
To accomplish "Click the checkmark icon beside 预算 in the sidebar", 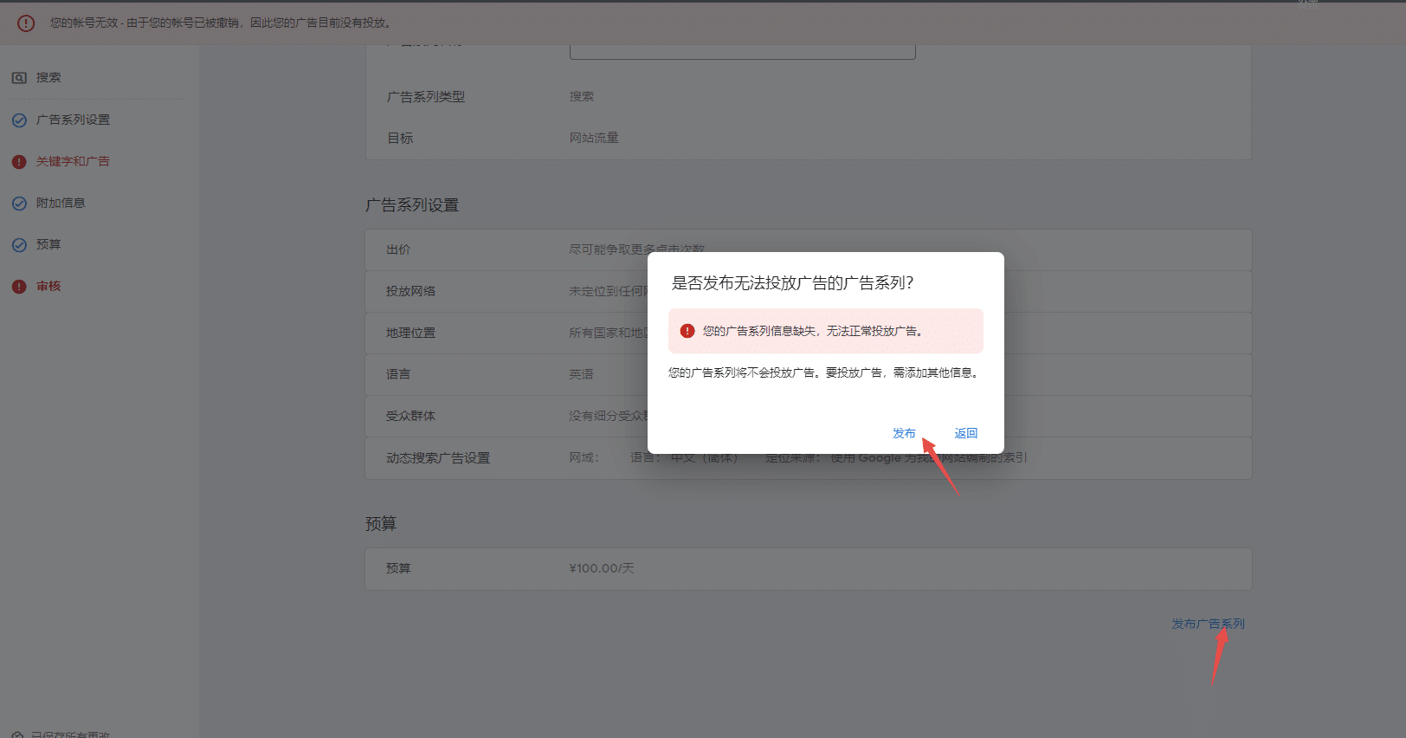I will [19, 245].
